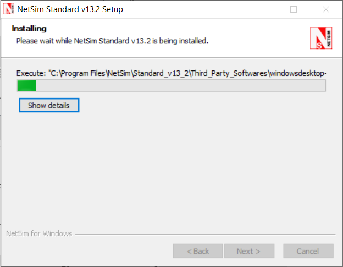Click the 'Please wait while NetSim' message
Screen dimensions: 343x267
pyautogui.click(x=112, y=41)
